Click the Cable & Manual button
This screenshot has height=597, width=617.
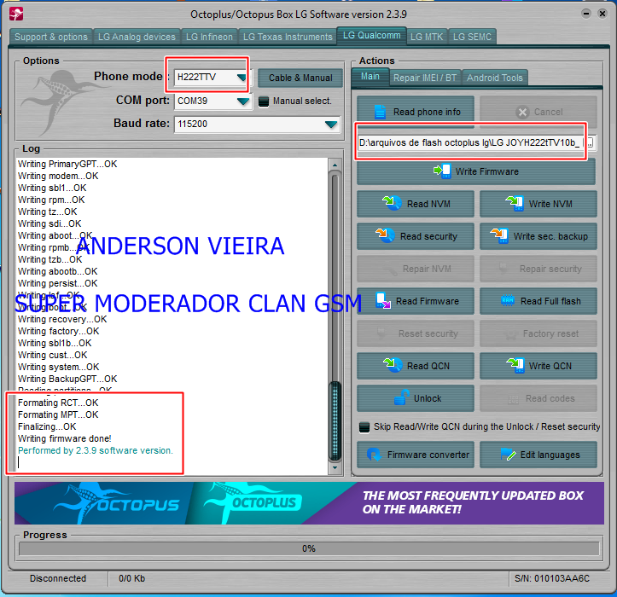300,78
